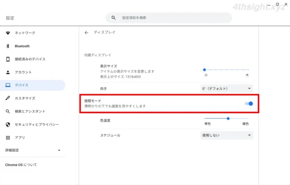Click the brush icon for カスタマイズ
Viewport: 290px width, 185px height.
pyautogui.click(x=8, y=98)
